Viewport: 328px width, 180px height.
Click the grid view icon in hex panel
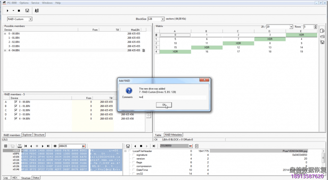point(6,146)
